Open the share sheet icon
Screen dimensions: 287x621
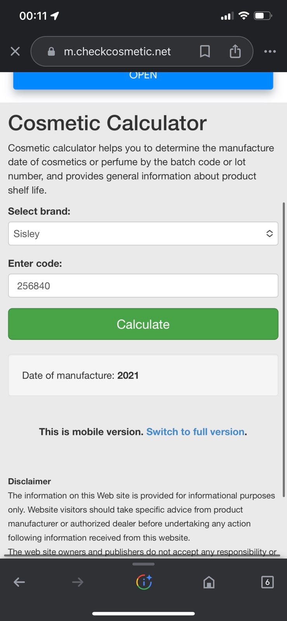pyautogui.click(x=235, y=51)
